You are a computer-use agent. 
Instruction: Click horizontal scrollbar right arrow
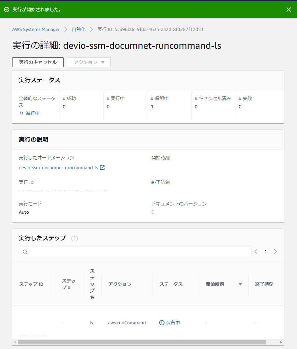pyautogui.click(x=281, y=342)
